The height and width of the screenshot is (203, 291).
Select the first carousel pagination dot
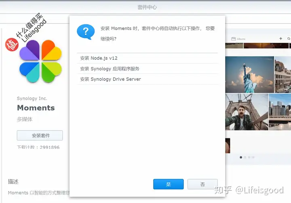(x=241, y=157)
